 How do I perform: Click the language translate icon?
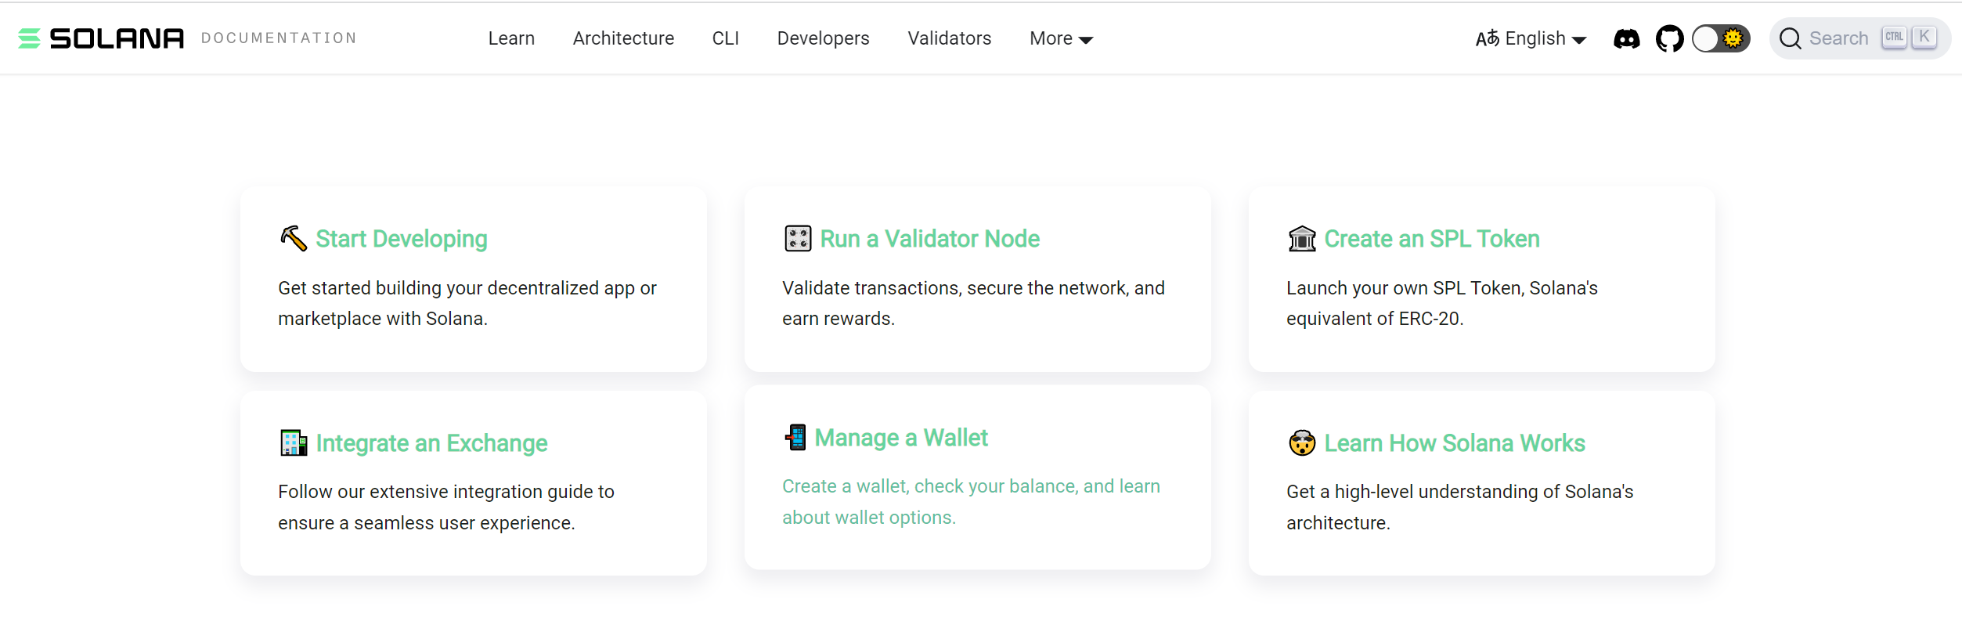1487,38
